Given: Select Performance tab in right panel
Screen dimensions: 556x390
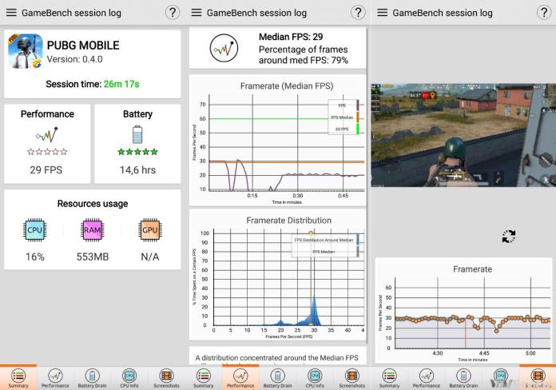Looking at the screenshot, I should tap(427, 378).
